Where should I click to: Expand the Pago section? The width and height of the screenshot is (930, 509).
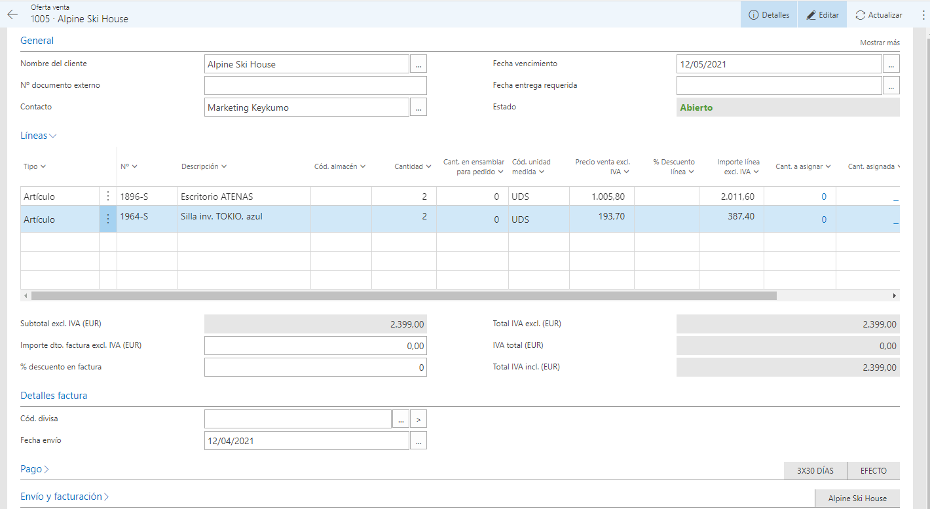[x=35, y=469]
